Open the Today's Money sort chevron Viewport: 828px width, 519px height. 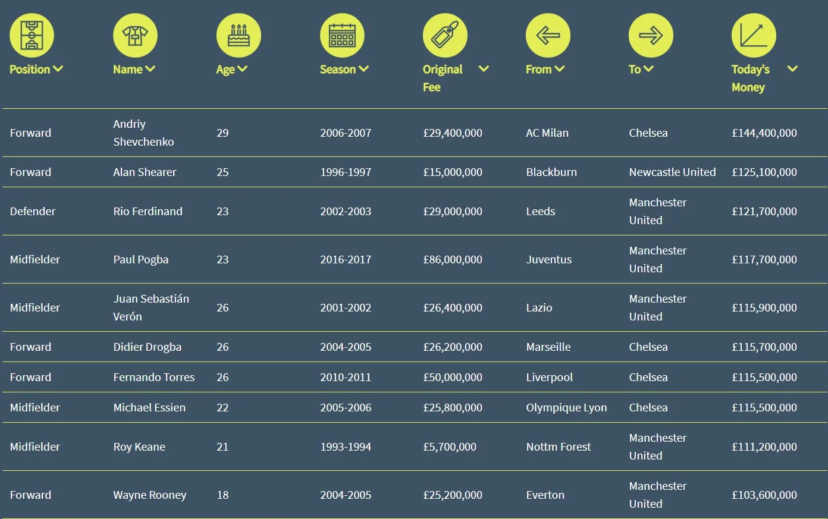click(x=792, y=69)
